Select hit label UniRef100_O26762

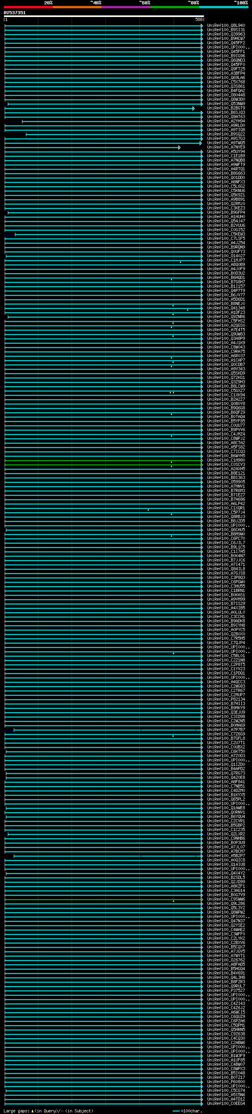click(226, 960)
